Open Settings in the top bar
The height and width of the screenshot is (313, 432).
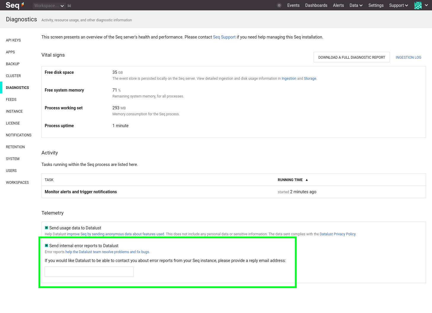(x=376, y=5)
